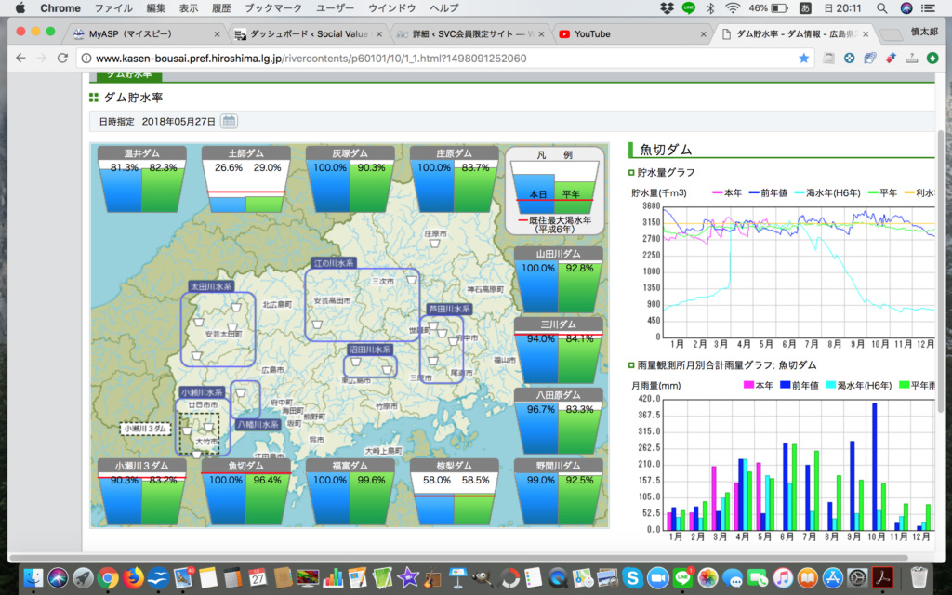Click the 江の川水系 river system label
Image resolution: width=952 pixels, height=595 pixels.
coord(334,264)
